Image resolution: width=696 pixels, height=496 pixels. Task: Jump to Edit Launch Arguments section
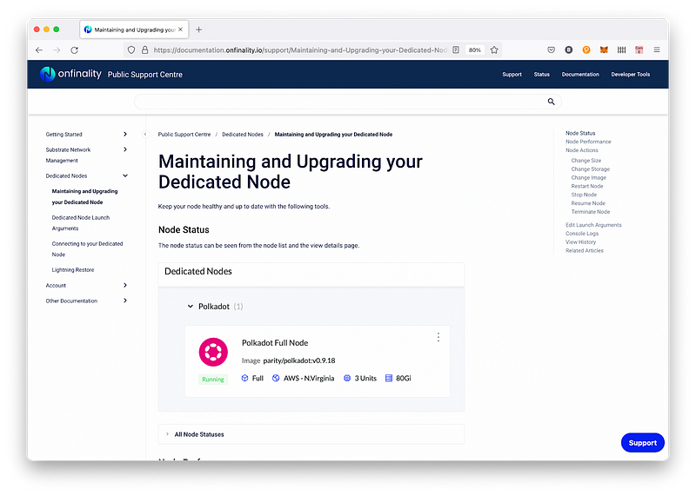coord(593,225)
